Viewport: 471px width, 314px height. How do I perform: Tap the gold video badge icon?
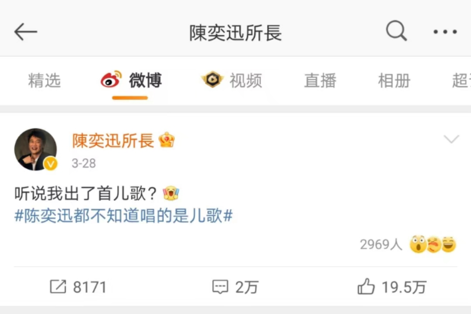pyautogui.click(x=212, y=79)
